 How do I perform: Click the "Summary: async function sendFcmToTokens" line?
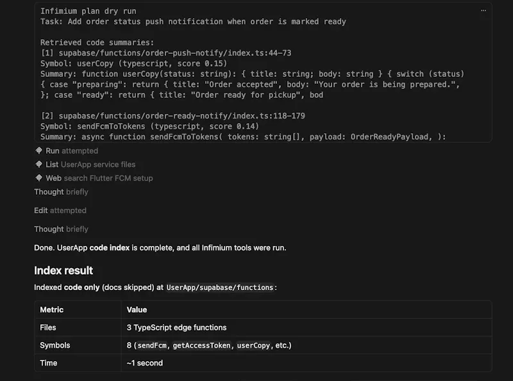point(243,136)
